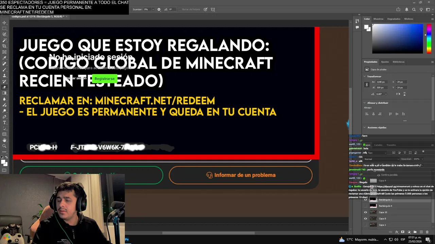The image size is (435, 244).
Task: Collapse the Transformar section
Action: 365,77
